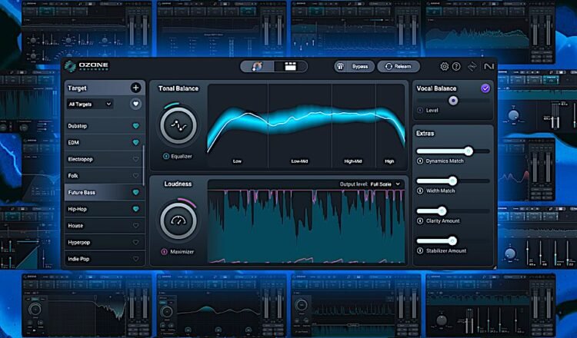
Task: Favorite the Indie Pop target
Action: tap(135, 259)
